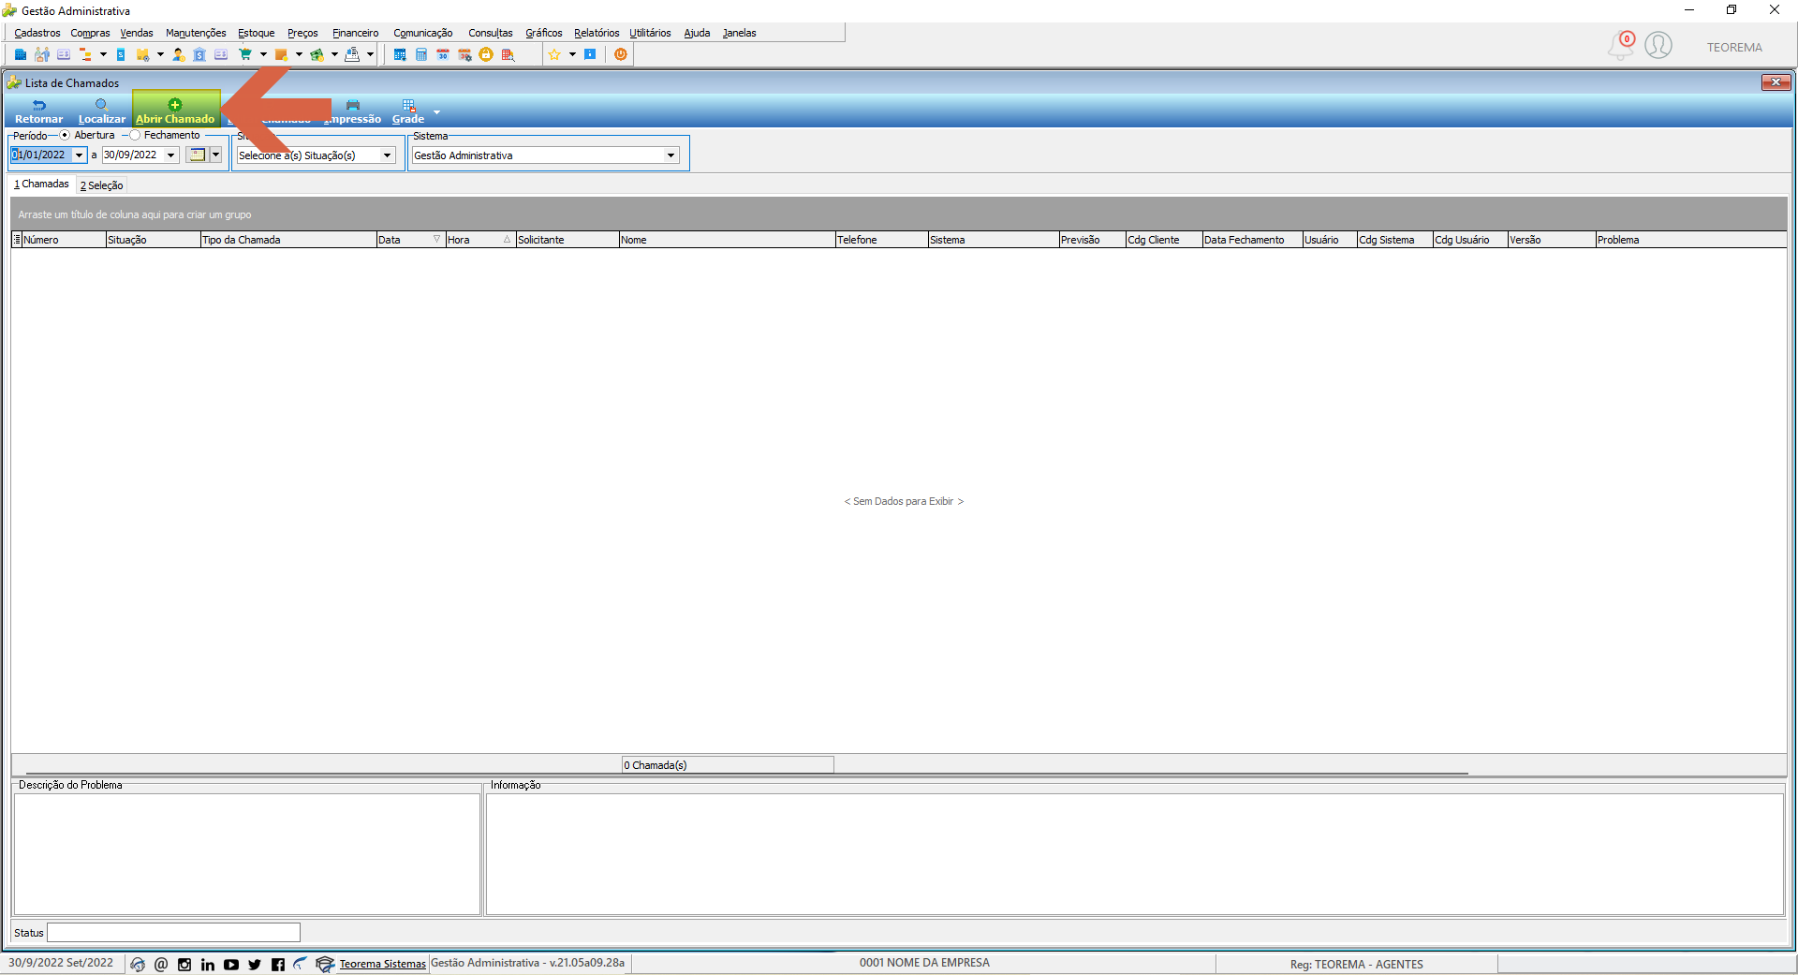Click the Retornar toolbar button
The width and height of the screenshot is (1798, 975).
pyautogui.click(x=38, y=111)
